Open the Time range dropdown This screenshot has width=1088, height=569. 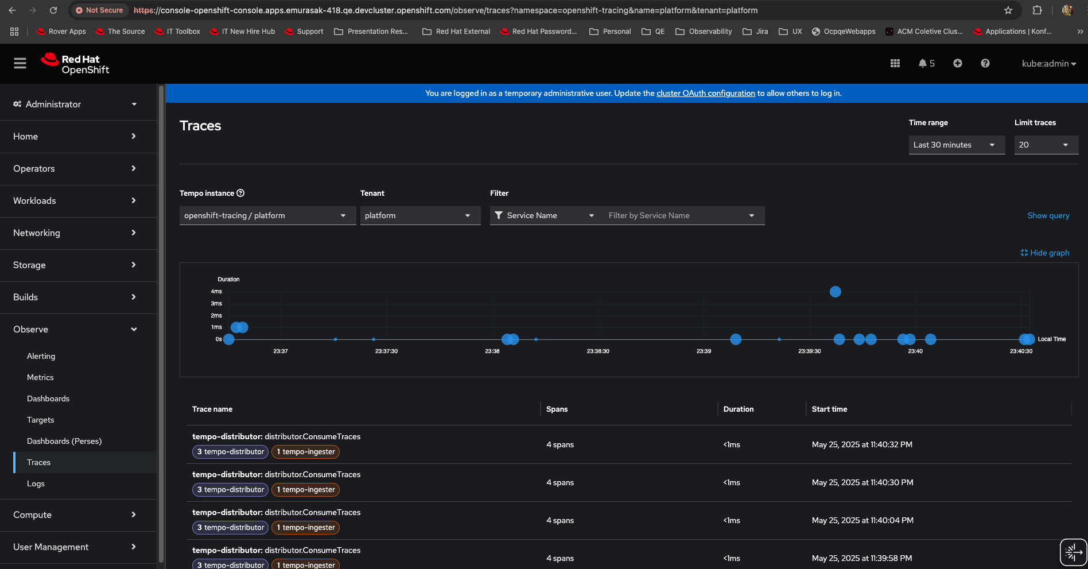(956, 145)
